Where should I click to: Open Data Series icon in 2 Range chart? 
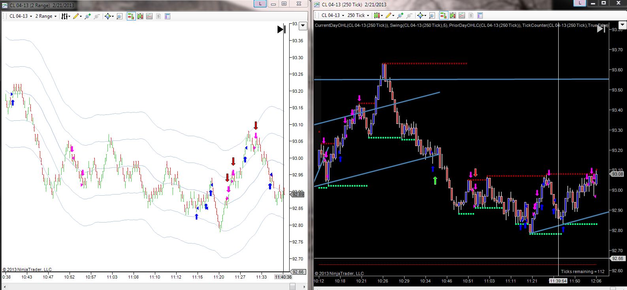[x=140, y=16]
